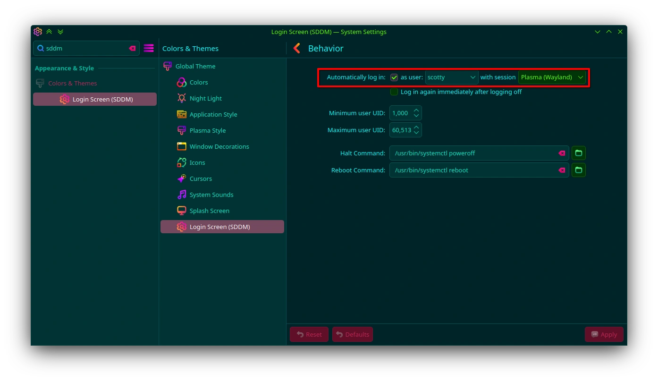
Task: Select Global Theme in the list
Action: (222, 66)
